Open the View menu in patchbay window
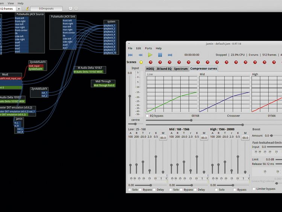This screenshot has width=282, height=212. click(11, 3)
